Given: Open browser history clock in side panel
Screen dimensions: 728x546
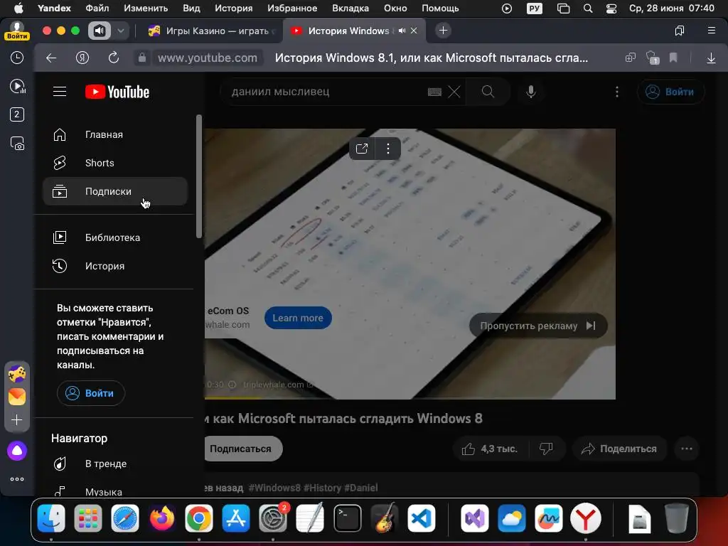Looking at the screenshot, I should [x=17, y=58].
